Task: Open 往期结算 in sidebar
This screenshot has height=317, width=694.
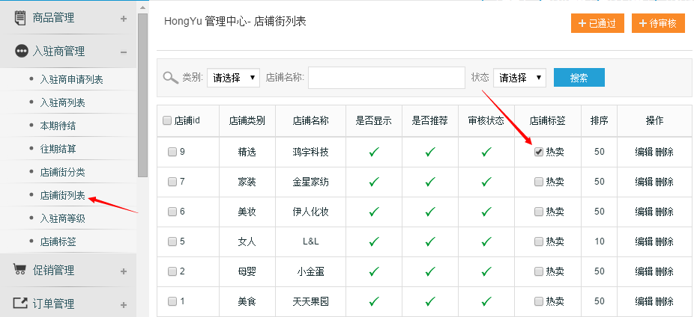Action: point(58,149)
